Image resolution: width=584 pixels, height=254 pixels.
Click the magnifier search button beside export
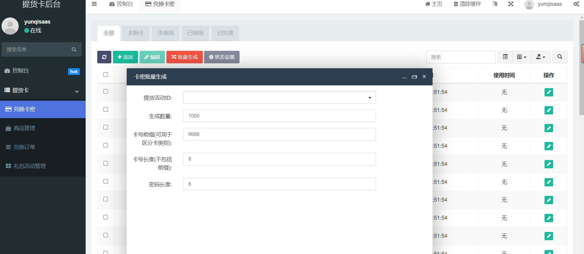pos(560,57)
